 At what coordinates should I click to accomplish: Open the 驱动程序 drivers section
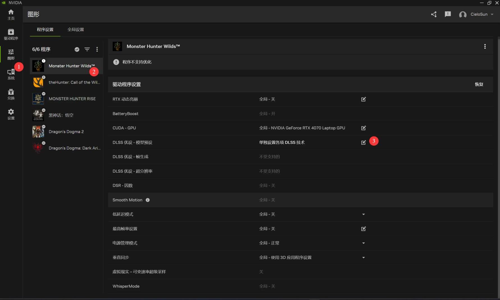point(11,34)
